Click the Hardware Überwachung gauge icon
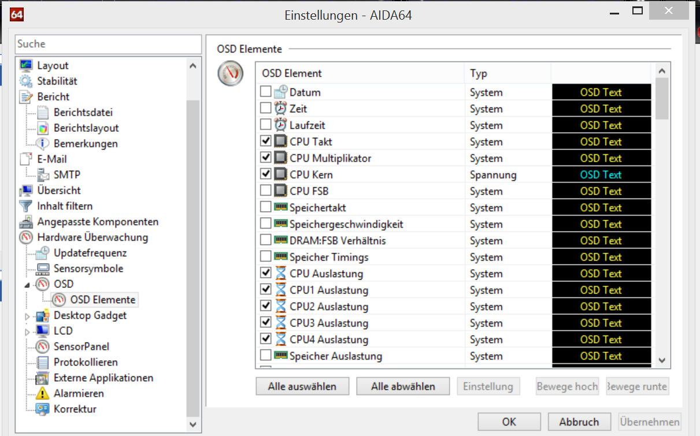Viewport: 700px width, 436px height. pyautogui.click(x=26, y=237)
